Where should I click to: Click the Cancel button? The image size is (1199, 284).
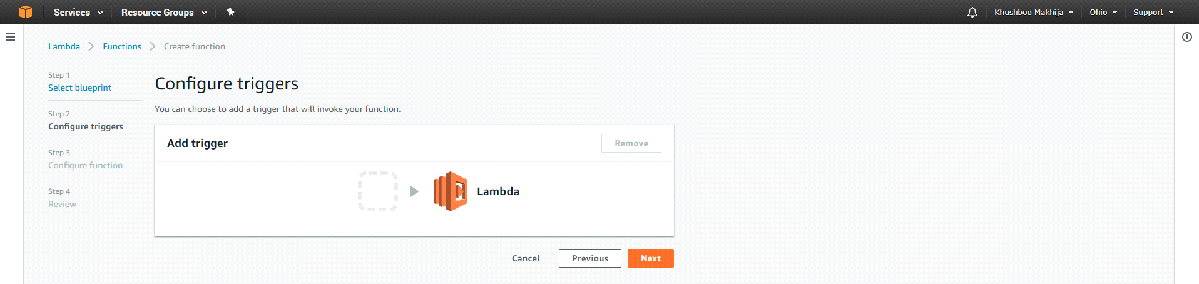coord(526,258)
